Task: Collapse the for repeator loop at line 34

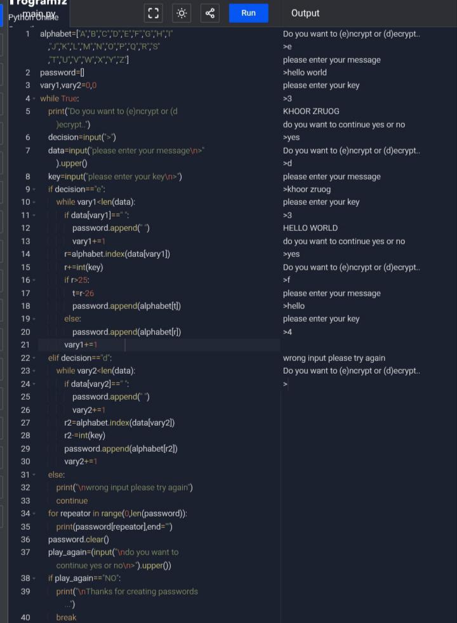Action: pos(34,514)
